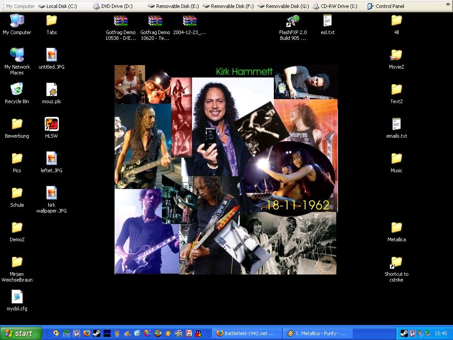Open the My Computer desktop icon
453x340 pixels.
(17, 24)
